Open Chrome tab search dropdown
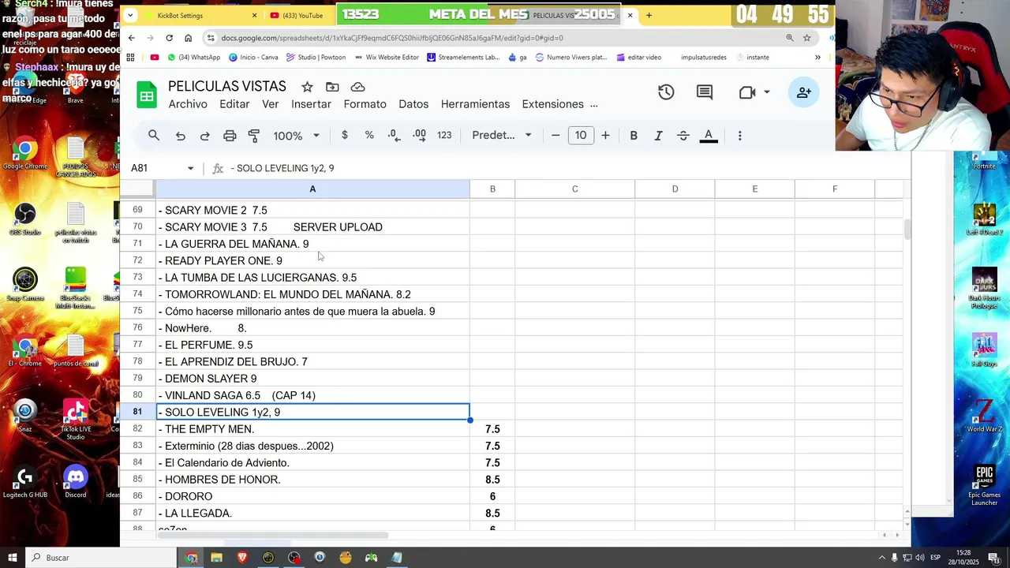Screen dimensions: 1010x568 [130, 15]
